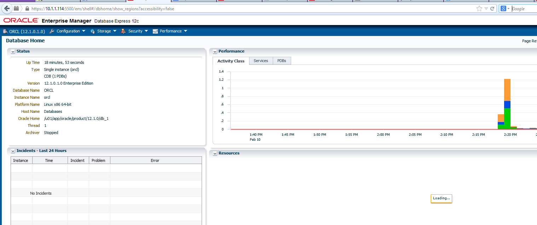537x225 pixels.
Task: Click the green segment of the tallest bar
Action: (507, 118)
